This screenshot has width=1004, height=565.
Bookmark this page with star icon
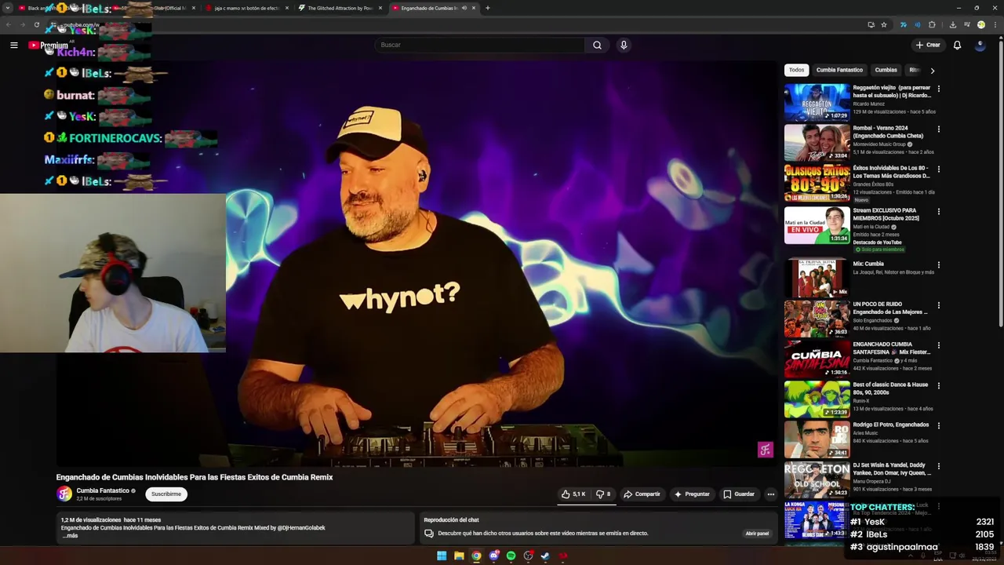pyautogui.click(x=884, y=24)
